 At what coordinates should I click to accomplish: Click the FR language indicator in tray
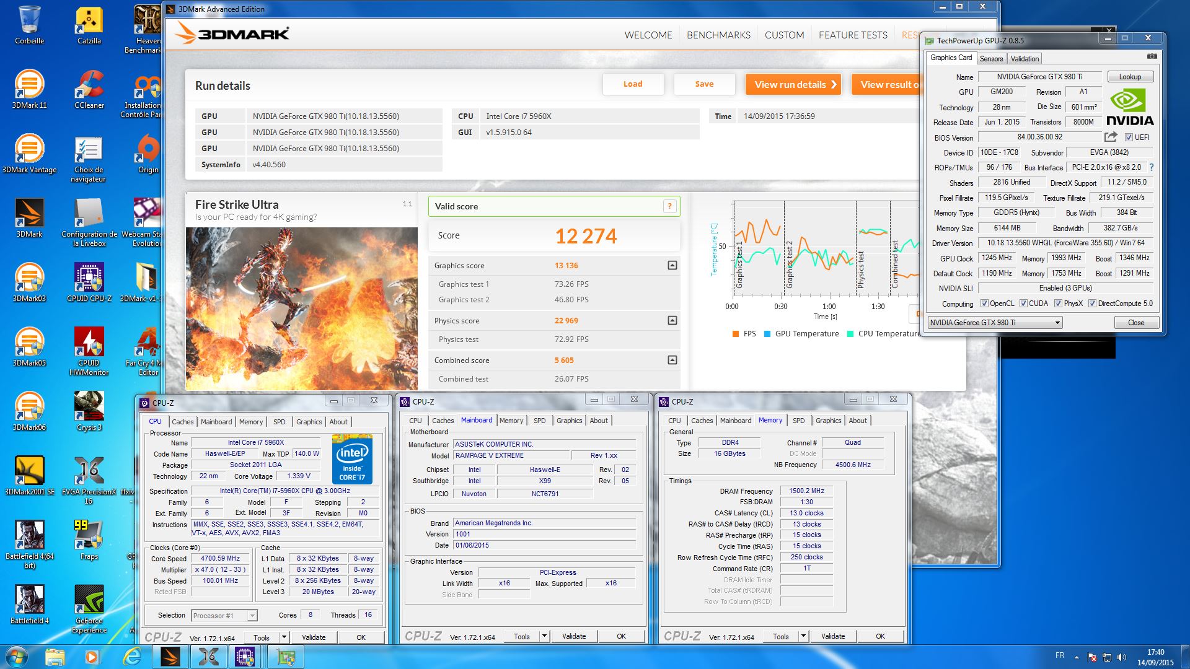point(1060,655)
